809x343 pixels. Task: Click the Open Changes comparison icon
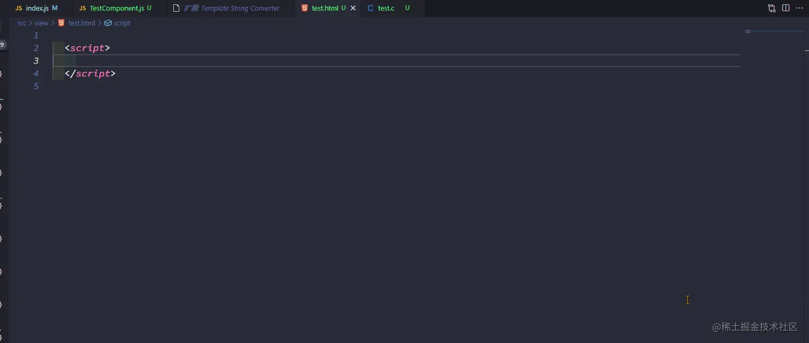click(x=771, y=8)
